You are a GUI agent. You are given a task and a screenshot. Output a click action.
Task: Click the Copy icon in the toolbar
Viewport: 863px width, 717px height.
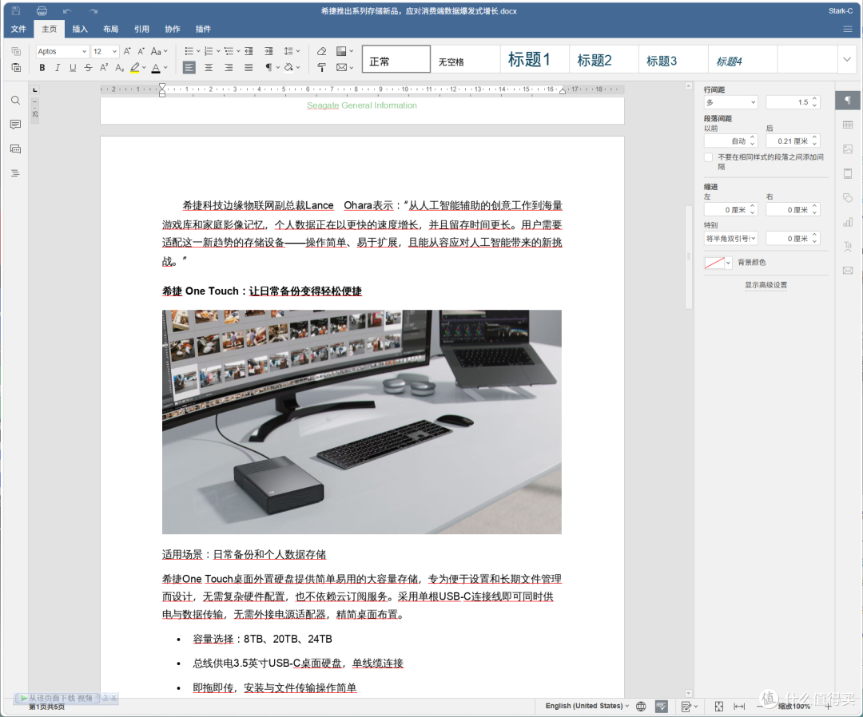16,51
